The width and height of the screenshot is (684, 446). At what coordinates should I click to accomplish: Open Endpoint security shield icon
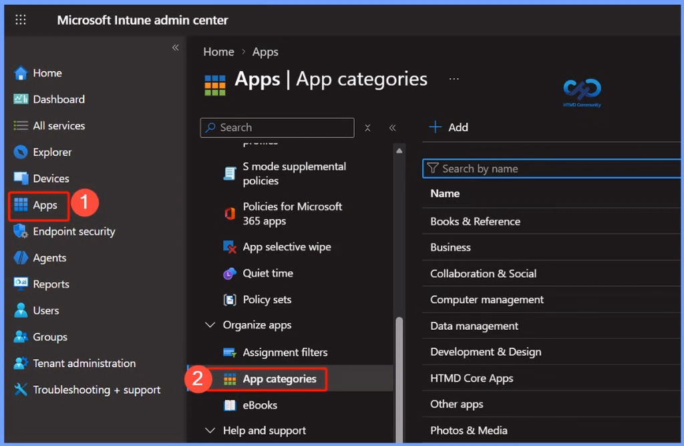(21, 231)
